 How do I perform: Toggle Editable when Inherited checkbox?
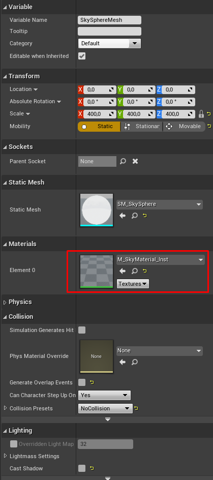82,56
